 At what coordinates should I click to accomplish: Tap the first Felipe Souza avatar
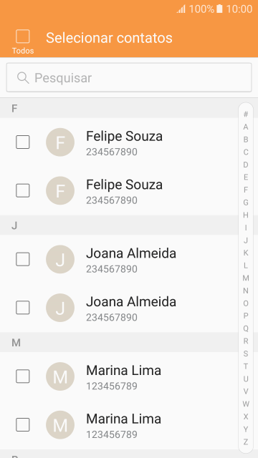(60, 142)
